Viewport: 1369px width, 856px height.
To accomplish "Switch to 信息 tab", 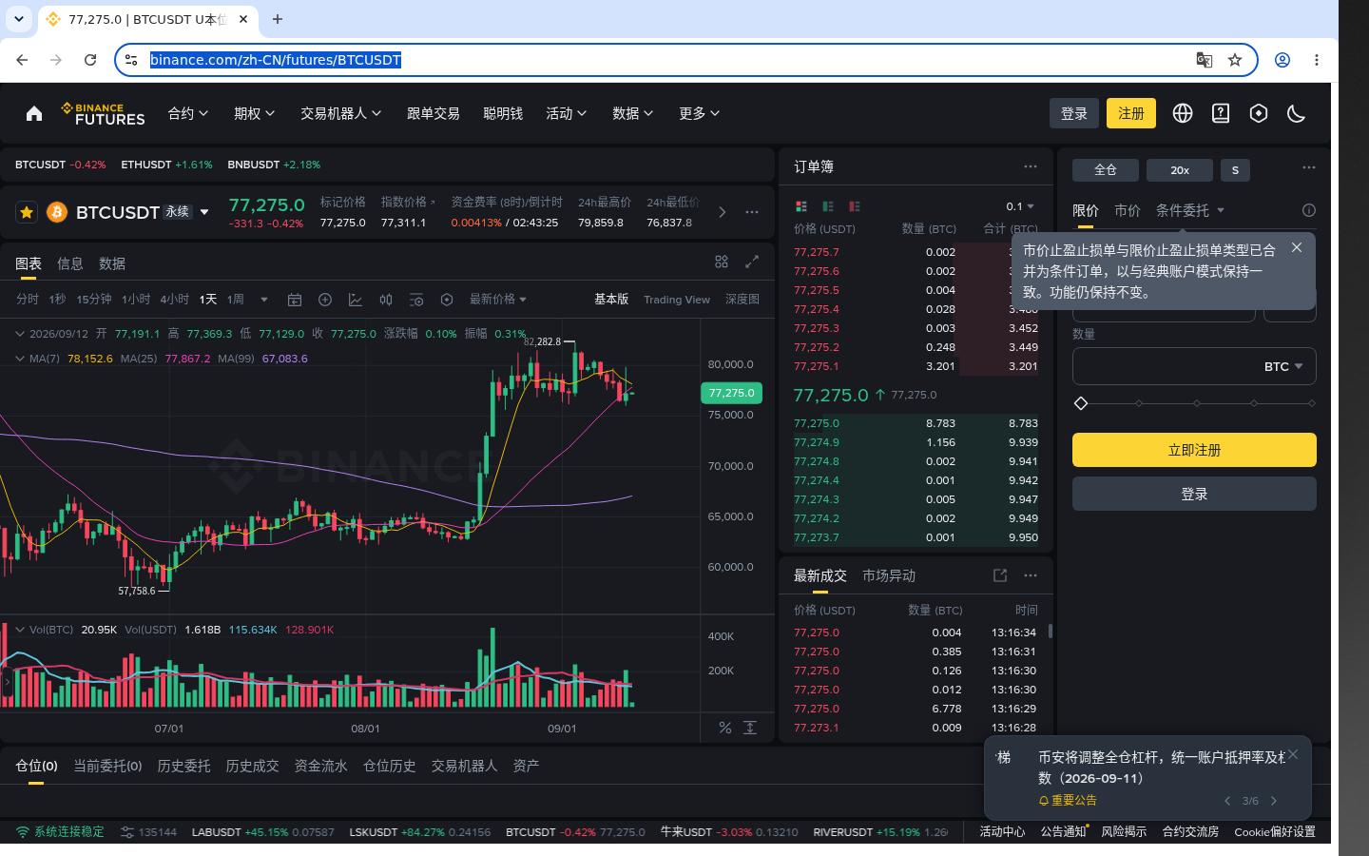I will click(70, 263).
